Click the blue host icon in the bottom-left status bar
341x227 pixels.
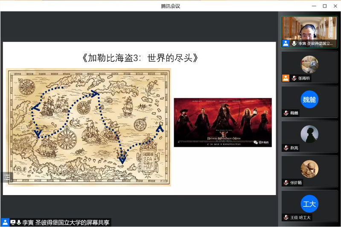pyautogui.click(x=5, y=222)
